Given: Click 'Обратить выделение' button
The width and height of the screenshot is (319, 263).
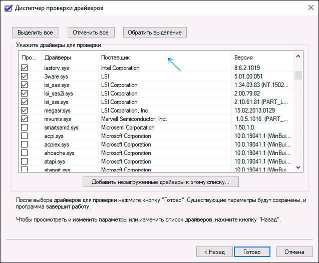Looking at the screenshot, I should [x=155, y=32].
